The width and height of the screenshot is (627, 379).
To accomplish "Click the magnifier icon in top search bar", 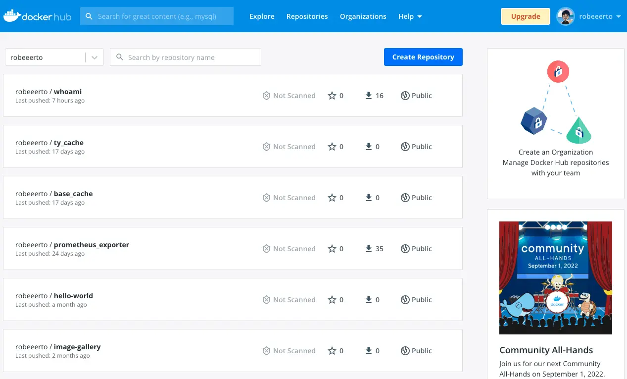I will 89,16.
